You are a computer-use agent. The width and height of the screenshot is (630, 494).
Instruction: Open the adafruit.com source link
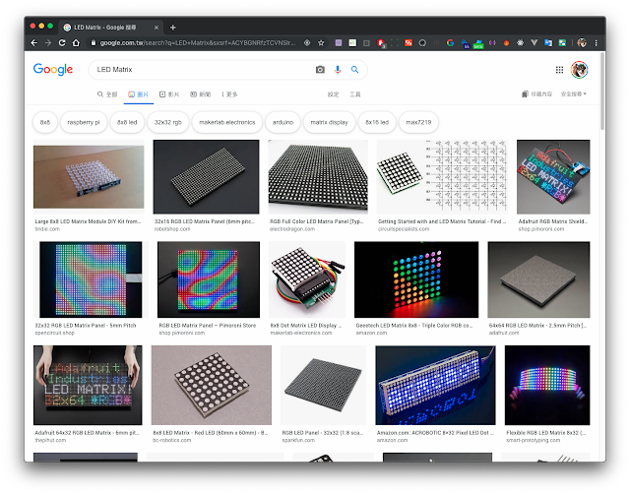[504, 333]
